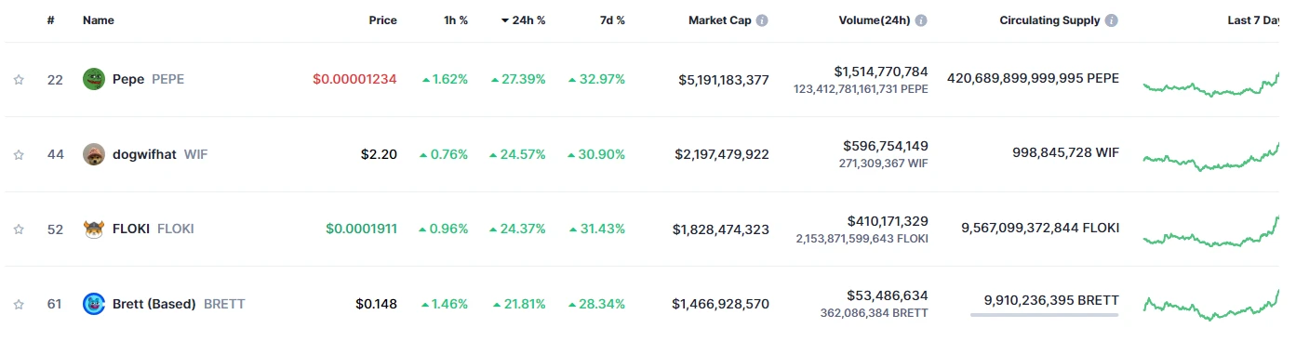Click the Pepe frog coin icon
This screenshot has width=1296, height=341.
pyautogui.click(x=93, y=79)
